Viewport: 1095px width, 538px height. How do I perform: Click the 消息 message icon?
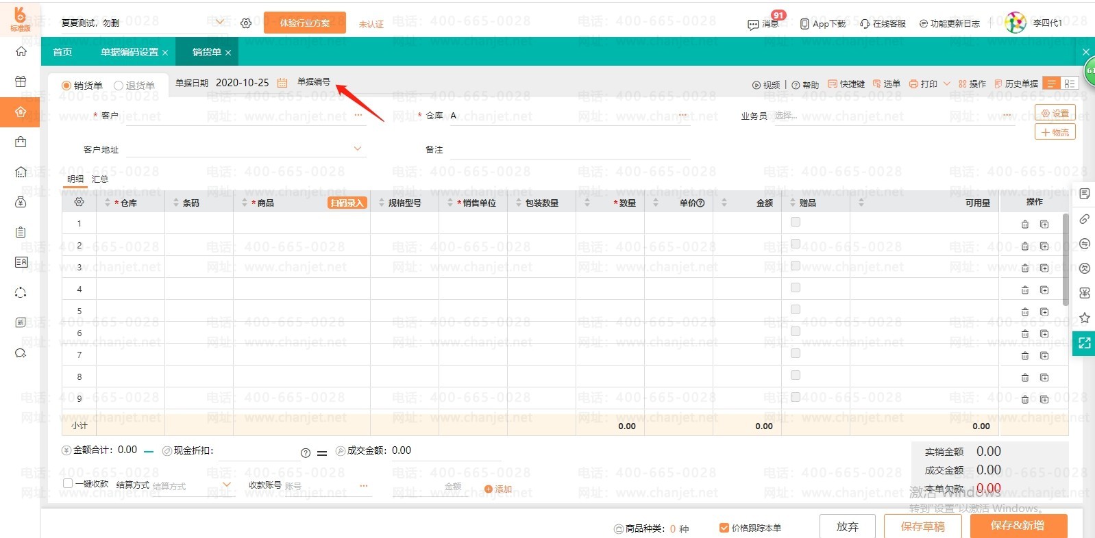point(753,24)
